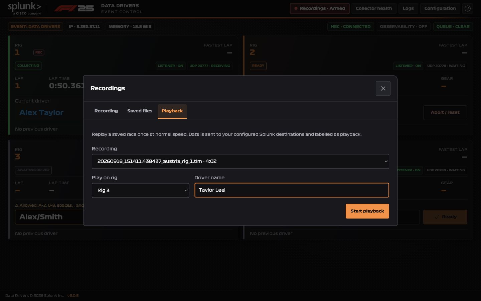The height and width of the screenshot is (301, 481).
Task: Click the F1 25 logo
Action: coord(74,9)
